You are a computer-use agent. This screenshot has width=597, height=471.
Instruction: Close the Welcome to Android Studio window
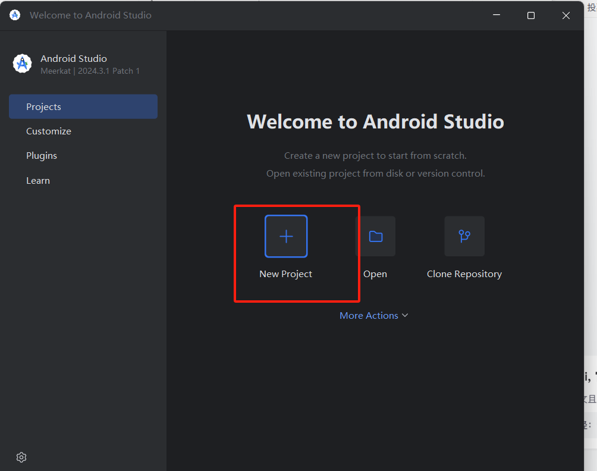click(565, 15)
